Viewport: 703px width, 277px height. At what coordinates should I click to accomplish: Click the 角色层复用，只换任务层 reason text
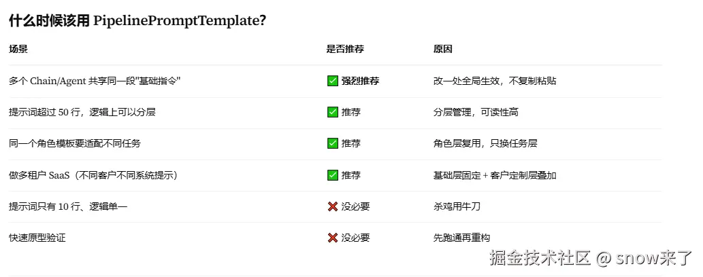coord(485,144)
